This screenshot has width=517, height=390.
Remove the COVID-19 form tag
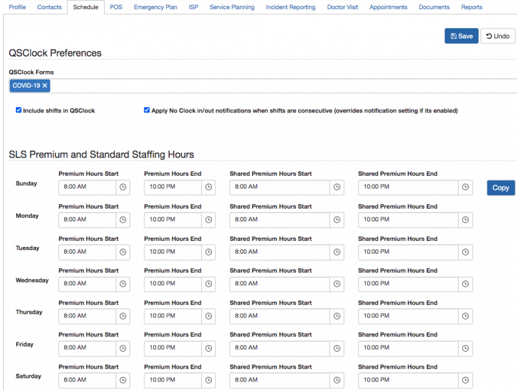click(x=45, y=86)
